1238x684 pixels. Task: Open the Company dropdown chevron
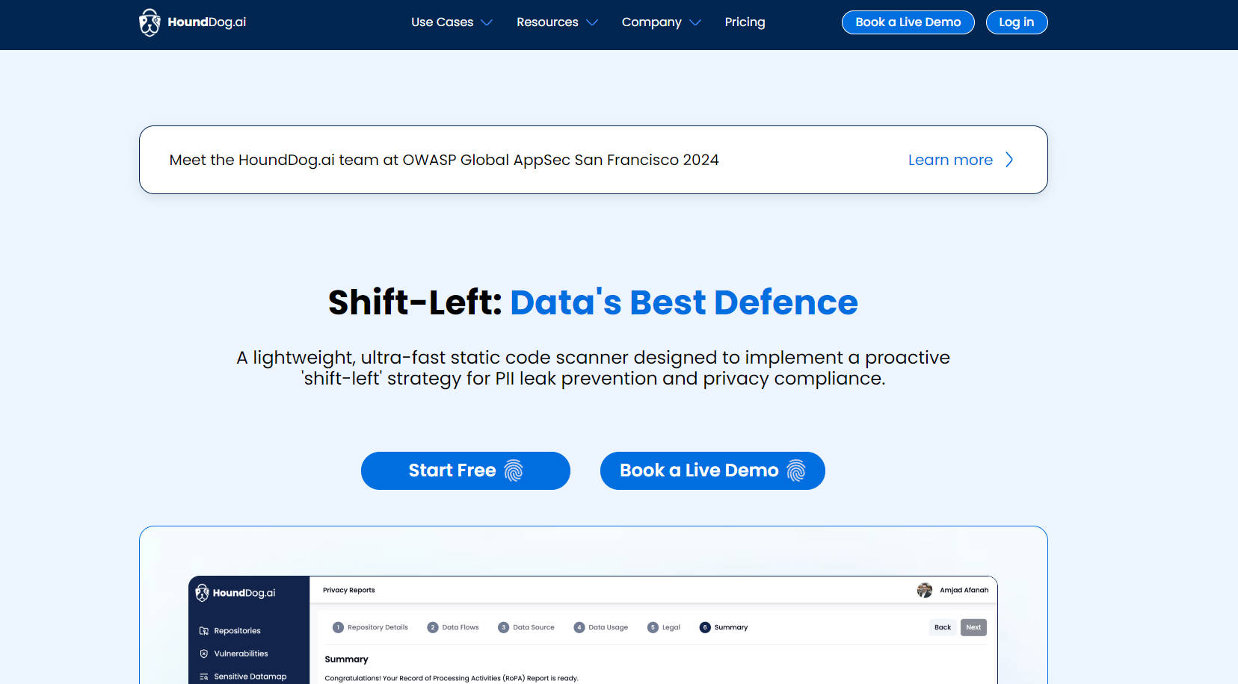tap(695, 22)
